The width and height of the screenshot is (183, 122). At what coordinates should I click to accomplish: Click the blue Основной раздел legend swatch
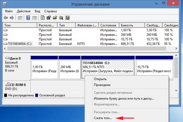(37, 95)
